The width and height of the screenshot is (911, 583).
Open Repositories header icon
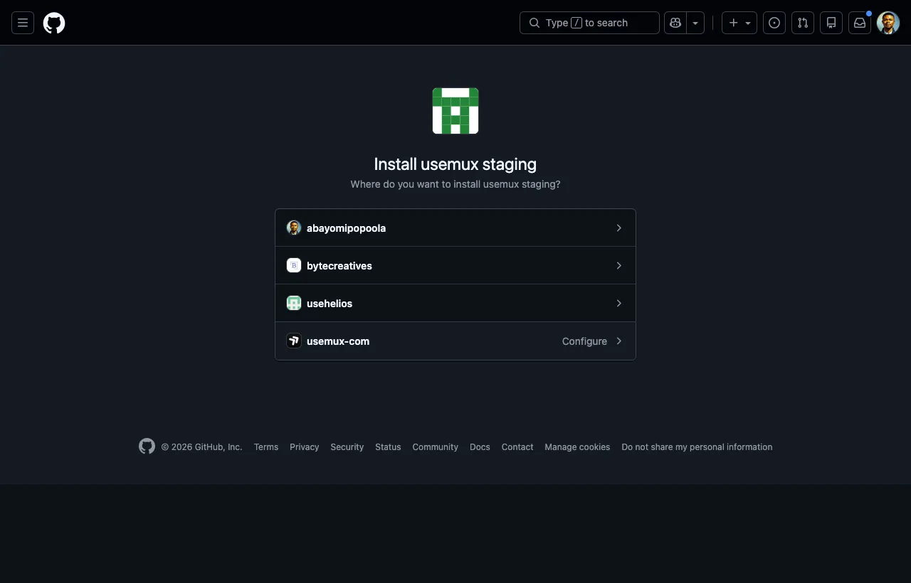point(831,23)
